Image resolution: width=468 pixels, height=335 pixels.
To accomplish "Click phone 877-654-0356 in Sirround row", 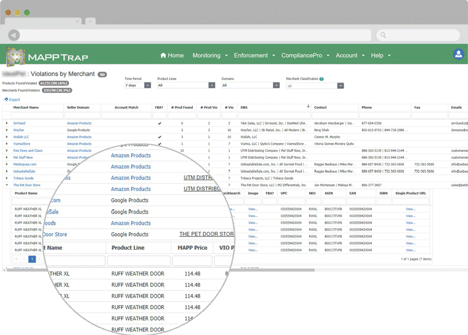I will click(x=371, y=123).
